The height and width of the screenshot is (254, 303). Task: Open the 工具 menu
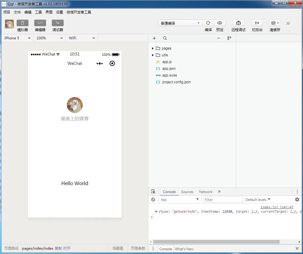pos(38,12)
